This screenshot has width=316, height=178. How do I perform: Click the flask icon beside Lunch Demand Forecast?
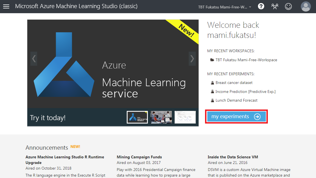(x=212, y=101)
